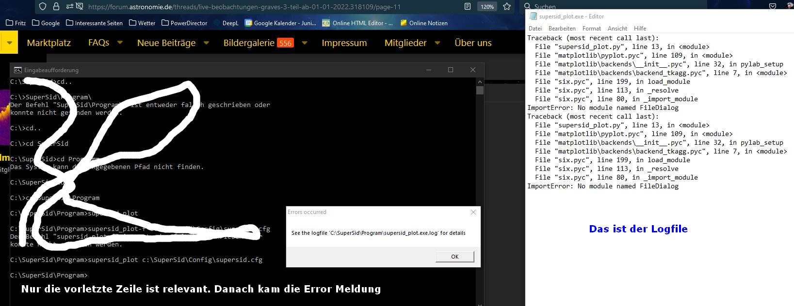Open reader view from the address bar
The width and height of the screenshot is (794, 306).
pos(468,7)
